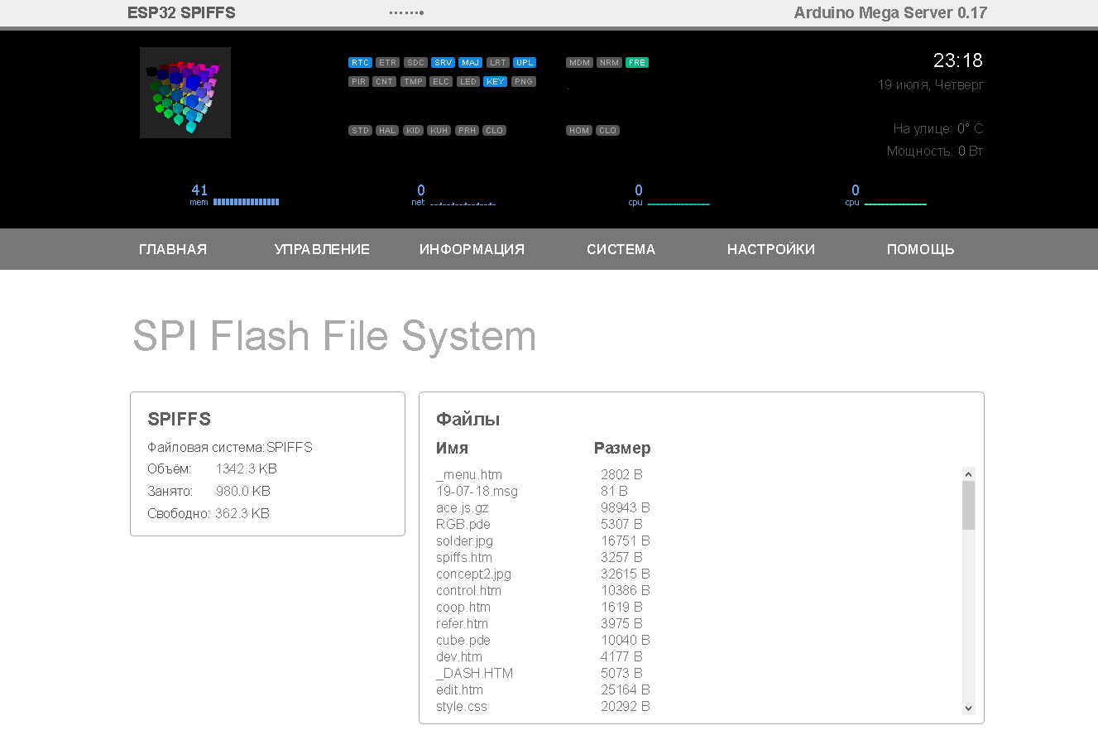Click the rotating cube logo image
The width and height of the screenshot is (1098, 735).
pyautogui.click(x=185, y=92)
